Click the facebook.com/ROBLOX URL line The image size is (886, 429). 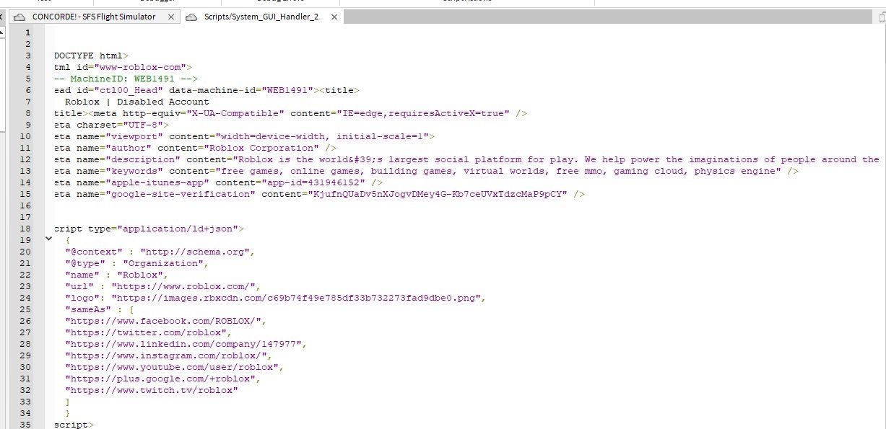(x=166, y=321)
